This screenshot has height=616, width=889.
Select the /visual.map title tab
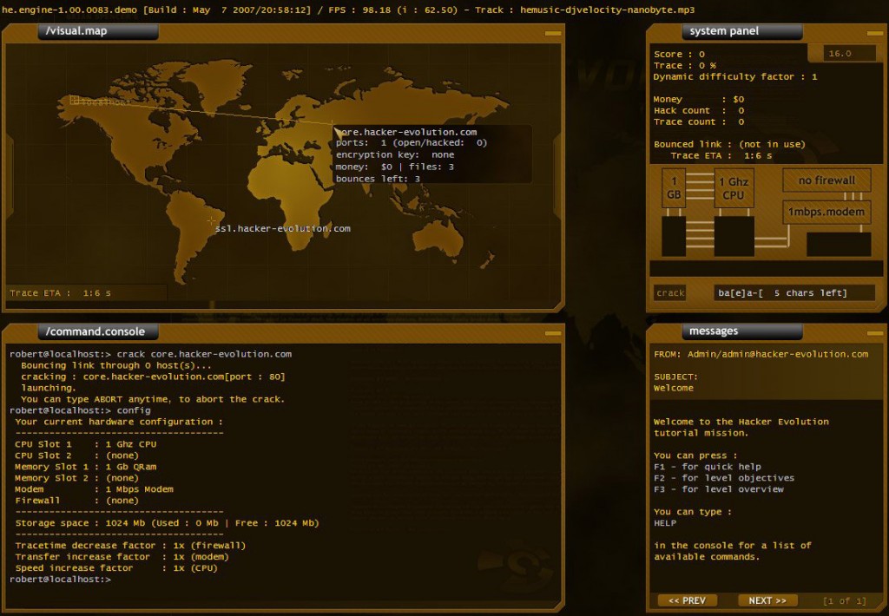pos(97,32)
